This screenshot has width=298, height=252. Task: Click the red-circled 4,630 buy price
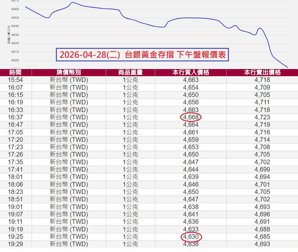click(191, 237)
